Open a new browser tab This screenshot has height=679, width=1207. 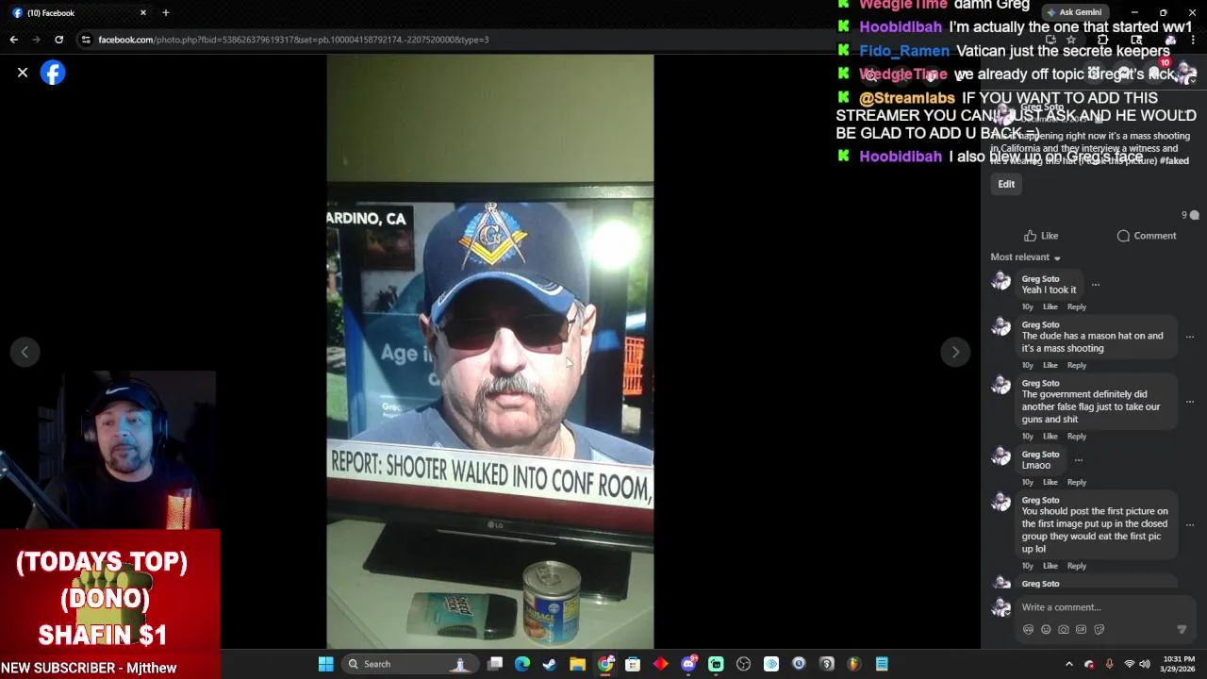(x=166, y=13)
